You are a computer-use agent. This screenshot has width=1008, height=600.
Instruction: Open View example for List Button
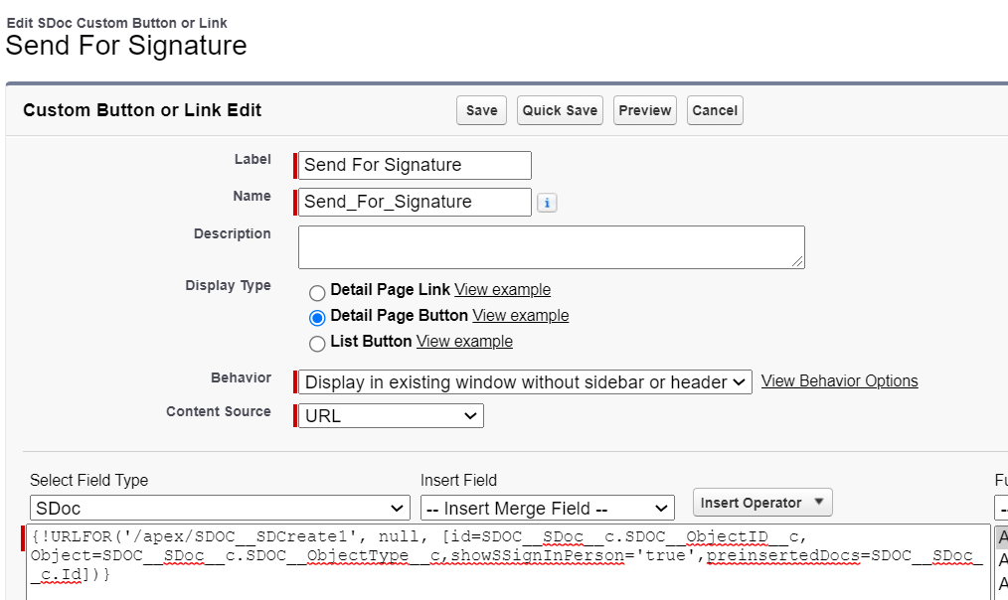pos(464,341)
